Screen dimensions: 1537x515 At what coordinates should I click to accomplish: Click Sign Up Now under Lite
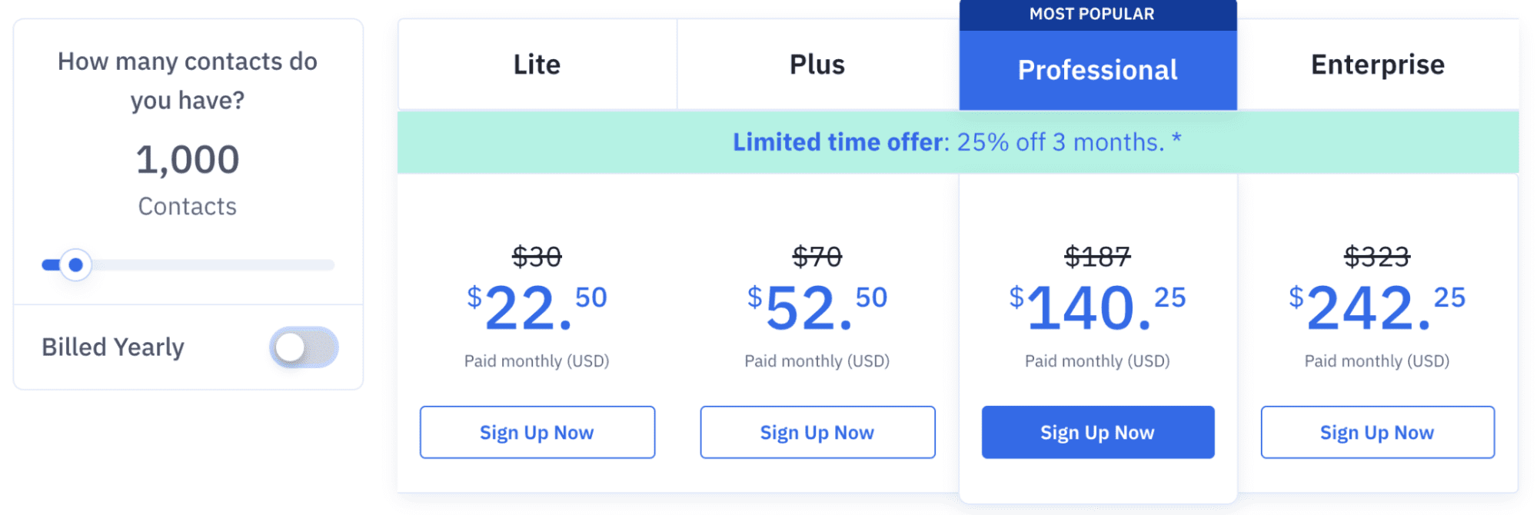(x=537, y=433)
